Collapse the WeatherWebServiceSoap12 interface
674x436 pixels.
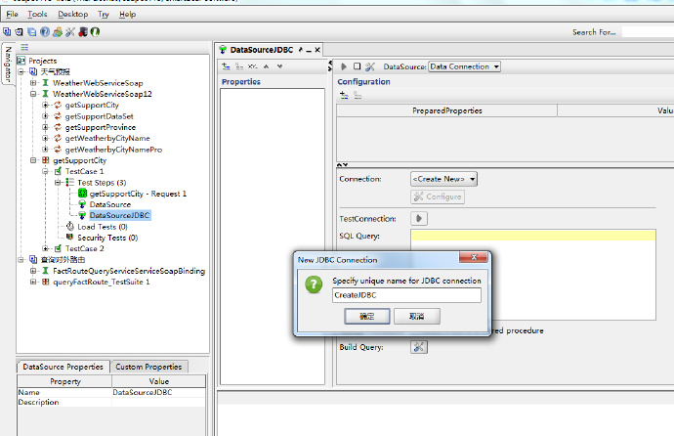[x=33, y=94]
